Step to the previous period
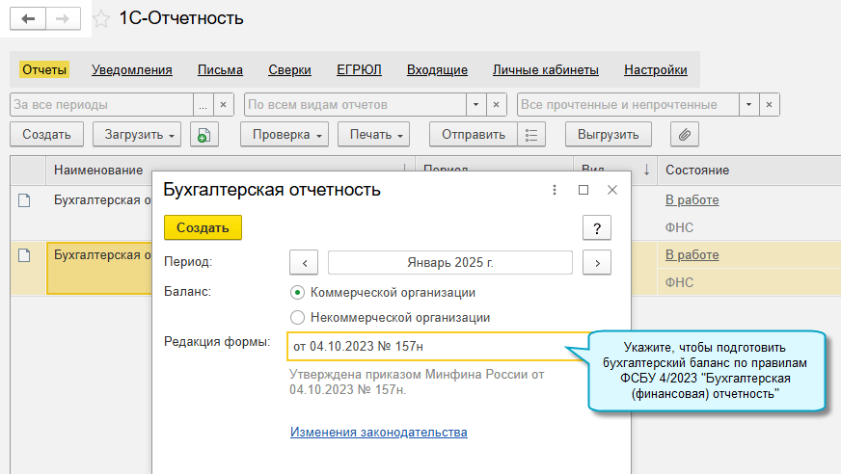This screenshot has width=841, height=474. pyautogui.click(x=304, y=262)
